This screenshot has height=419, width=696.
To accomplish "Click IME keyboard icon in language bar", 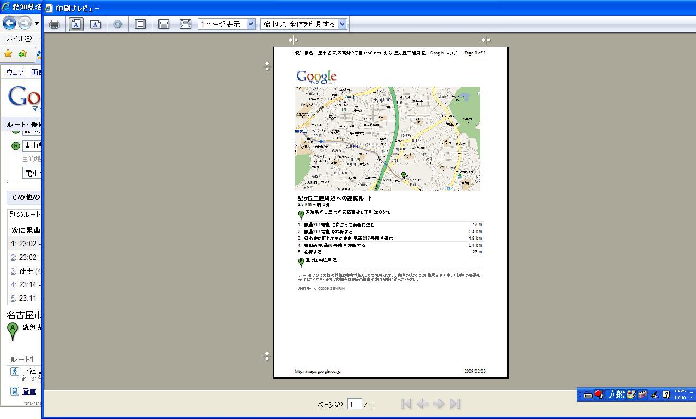I will tap(588, 395).
